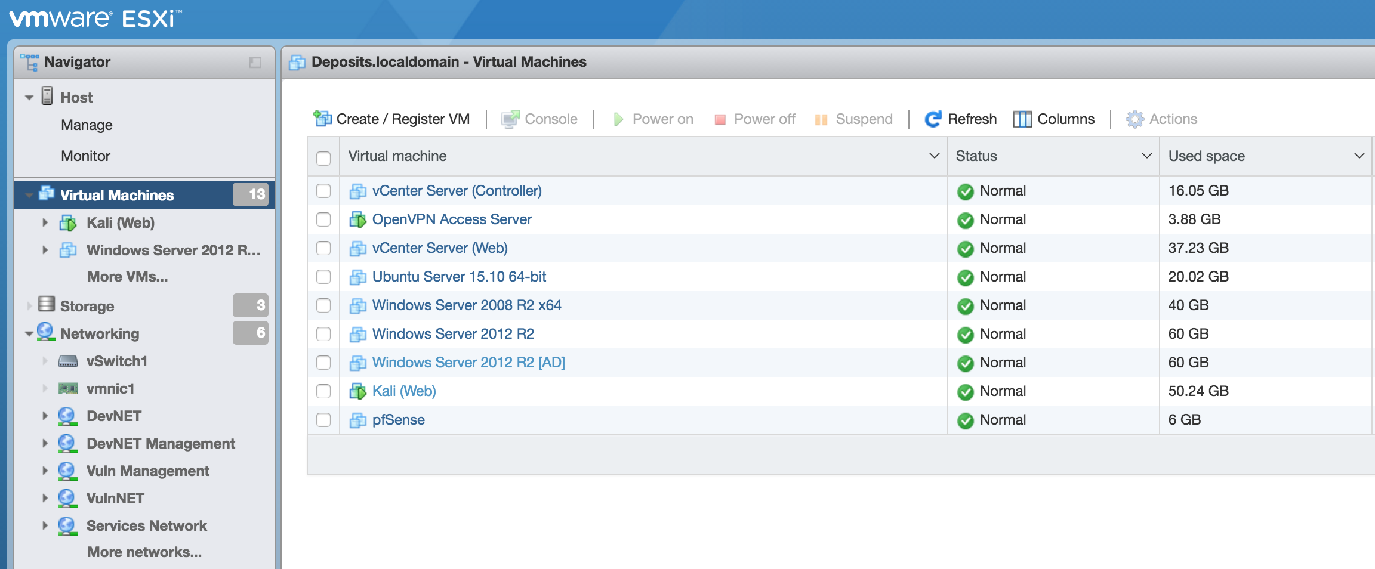Expand the DevNET network tree node
Viewport: 1375px width, 569px height.
point(45,416)
